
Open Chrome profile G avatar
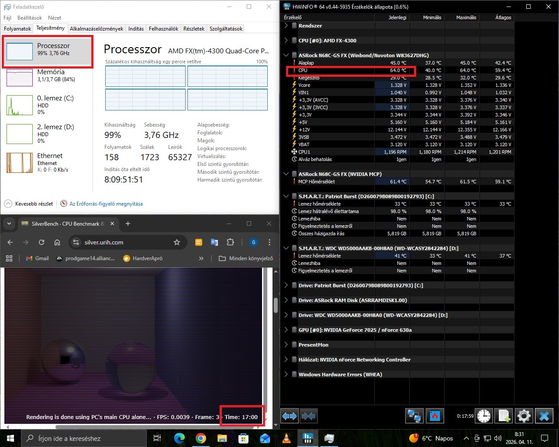pyautogui.click(x=253, y=242)
